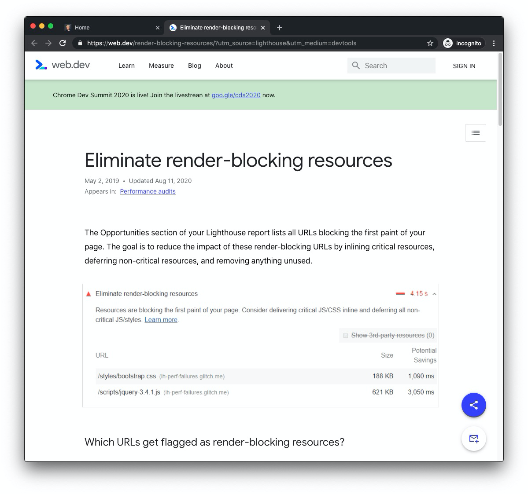The image size is (528, 494).
Task: Click the web.dev logo
Action: tap(62, 65)
